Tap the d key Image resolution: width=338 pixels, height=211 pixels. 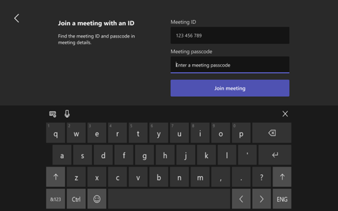coord(103,155)
